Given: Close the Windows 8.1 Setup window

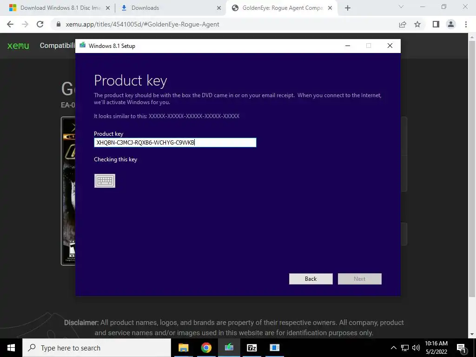Looking at the screenshot, I should 390,46.
